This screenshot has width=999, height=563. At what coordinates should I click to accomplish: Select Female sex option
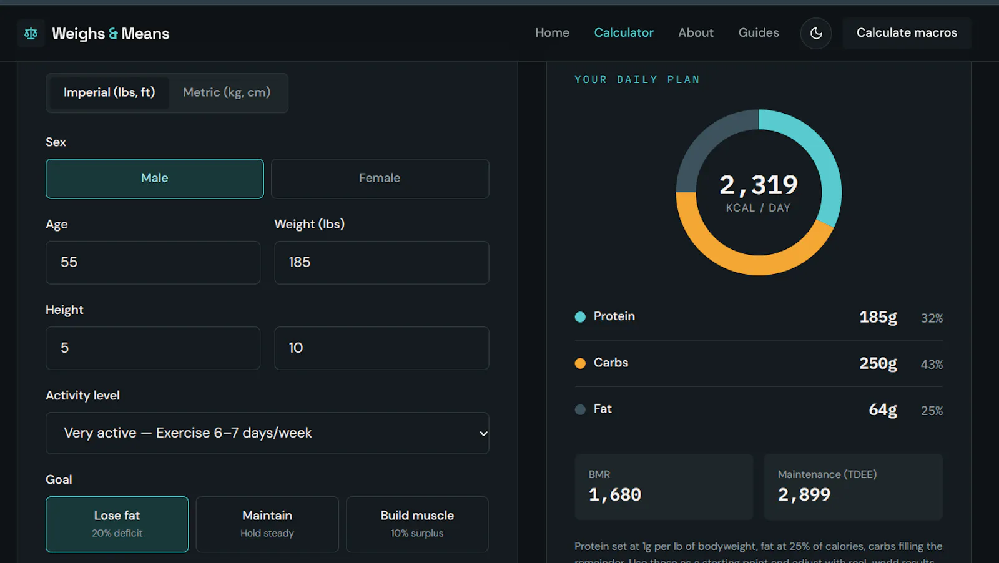tap(380, 179)
